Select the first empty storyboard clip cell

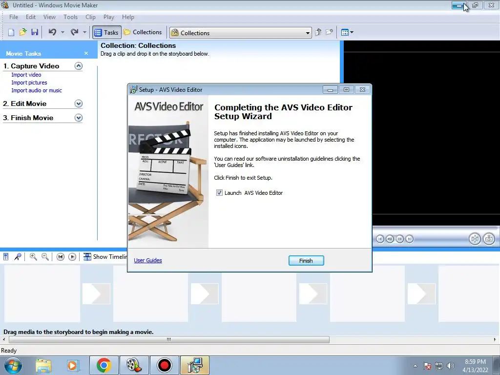point(42,293)
